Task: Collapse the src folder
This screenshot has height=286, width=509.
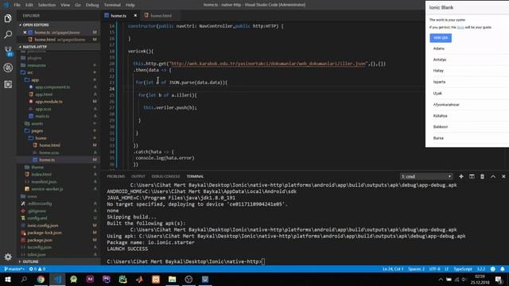Action: coord(30,72)
